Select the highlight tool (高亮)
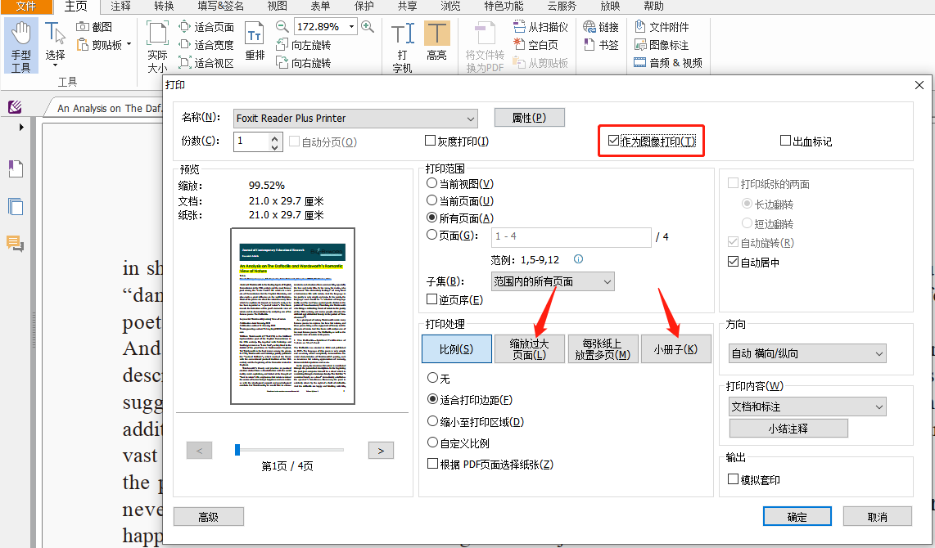The width and height of the screenshot is (935, 548). (x=437, y=38)
